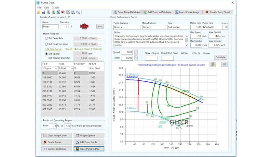The image size is (272, 157).
Task: Open the ft Fluid Head units dropdown
Action: [72, 68]
